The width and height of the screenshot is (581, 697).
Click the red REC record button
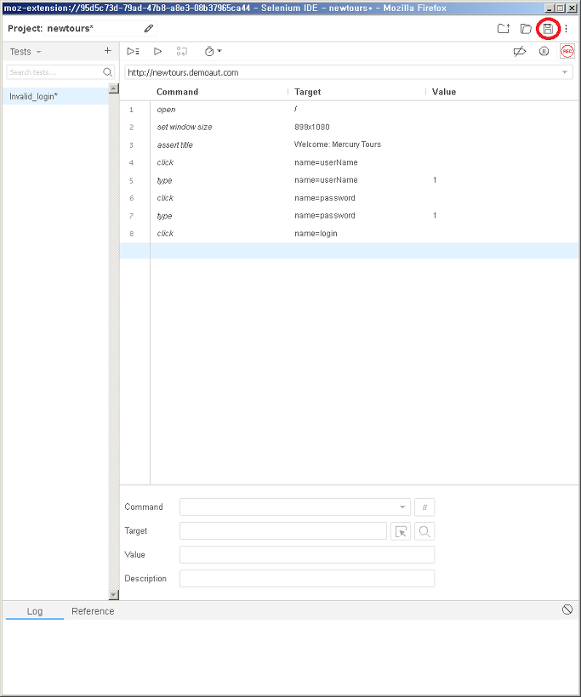click(x=567, y=52)
